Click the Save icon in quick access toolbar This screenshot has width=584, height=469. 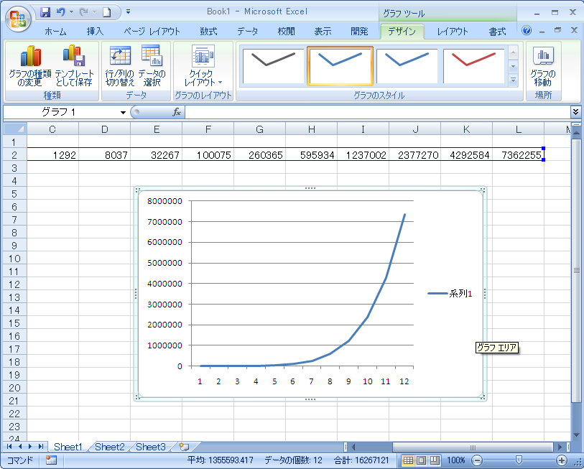[x=45, y=12]
